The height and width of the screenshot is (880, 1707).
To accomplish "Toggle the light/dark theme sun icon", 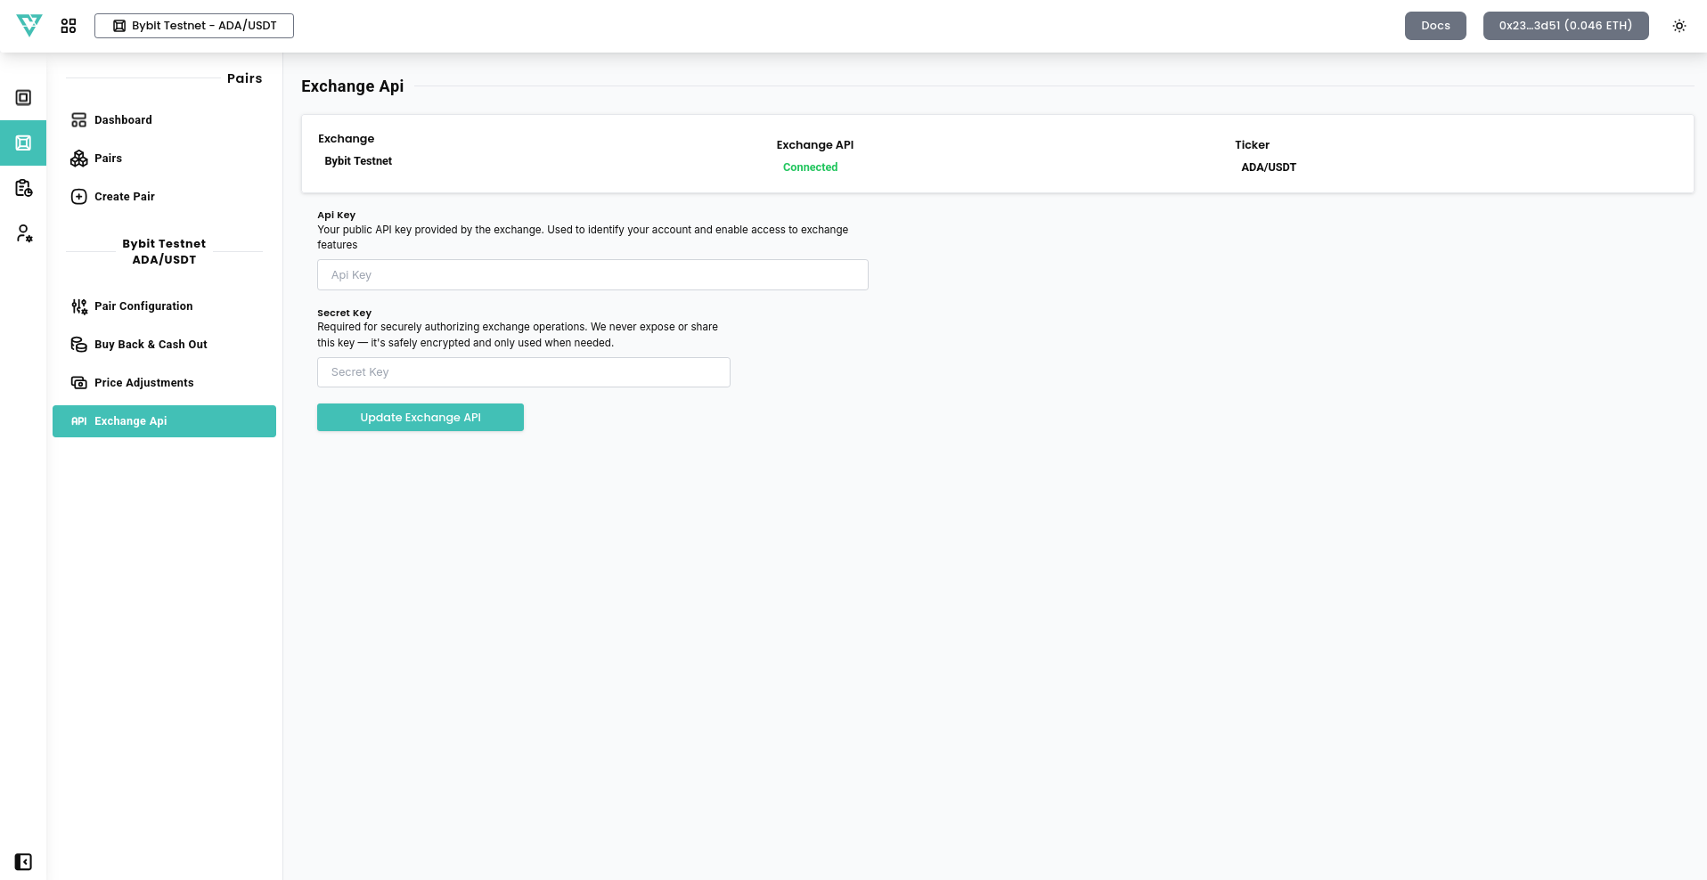I will coord(1678,26).
